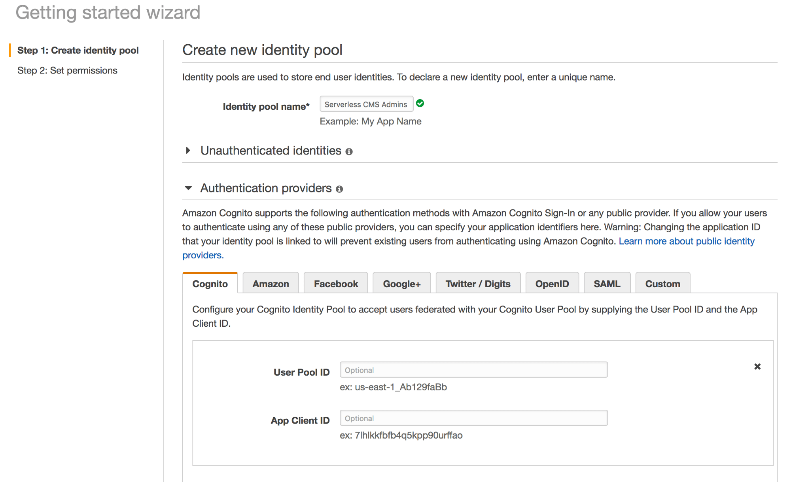Open Step 2: Set permissions
This screenshot has width=791, height=482.
click(67, 70)
